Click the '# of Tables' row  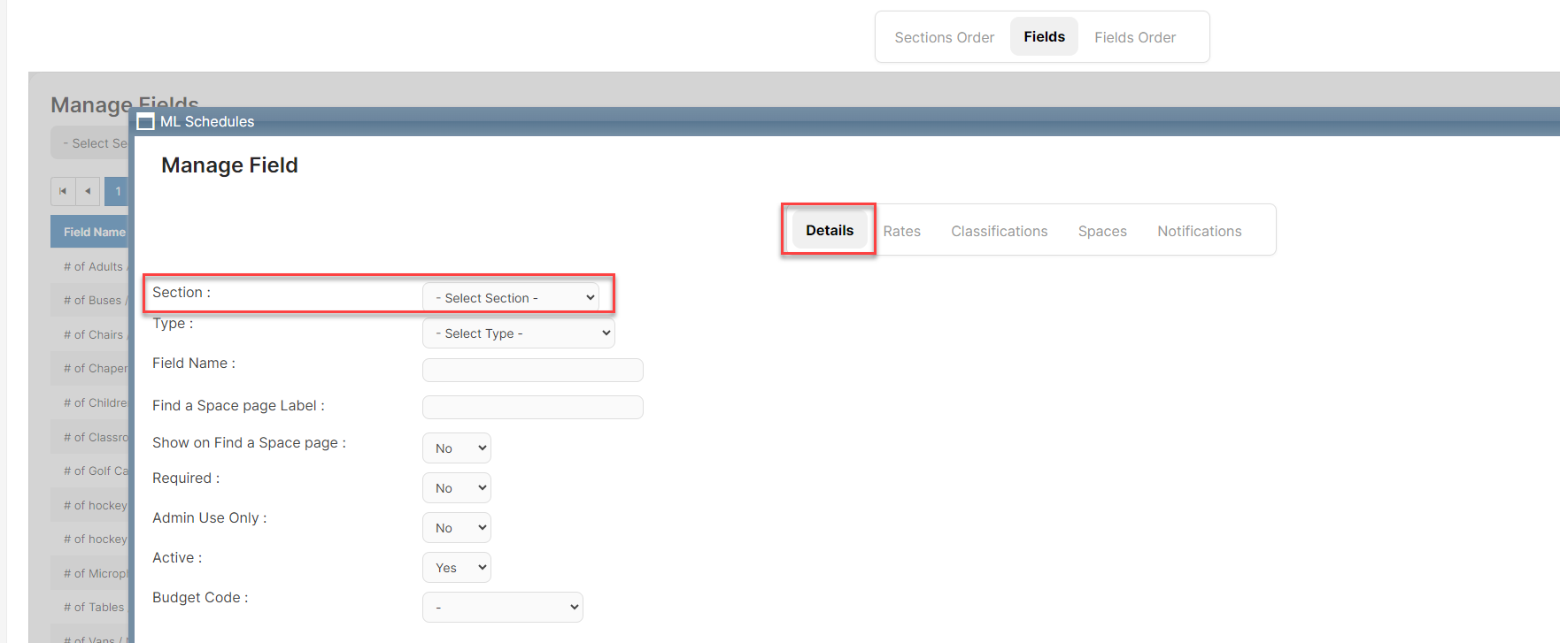pos(90,607)
